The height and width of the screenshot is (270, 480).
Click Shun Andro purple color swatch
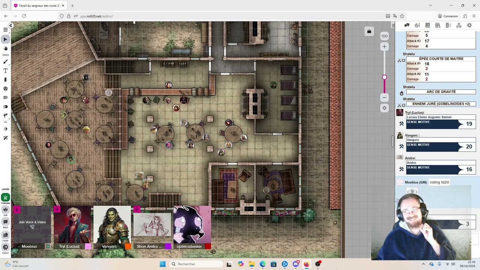click(168, 246)
